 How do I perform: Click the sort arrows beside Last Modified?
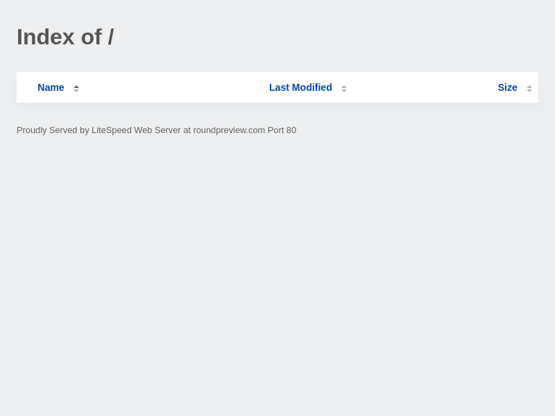coord(344,88)
